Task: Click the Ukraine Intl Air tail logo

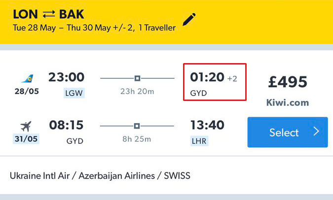Action: 28,78
